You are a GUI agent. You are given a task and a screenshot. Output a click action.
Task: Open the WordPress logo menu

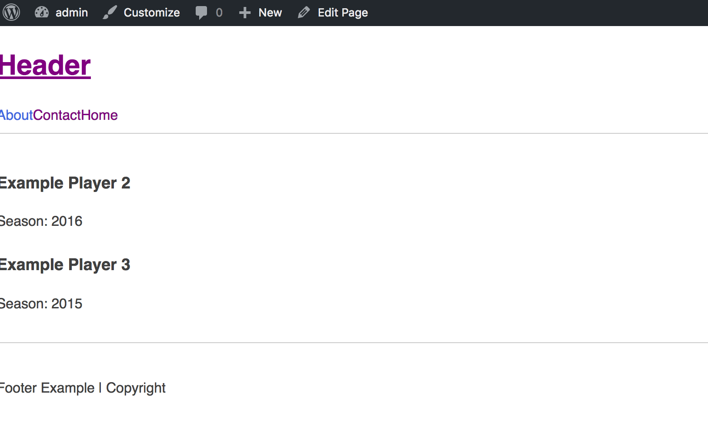click(x=11, y=13)
